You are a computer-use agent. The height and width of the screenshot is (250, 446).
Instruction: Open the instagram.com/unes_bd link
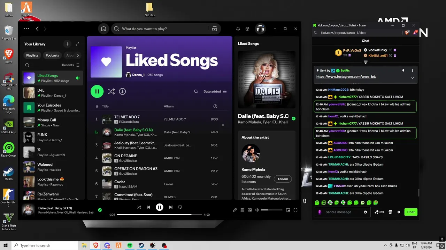pos(346,77)
